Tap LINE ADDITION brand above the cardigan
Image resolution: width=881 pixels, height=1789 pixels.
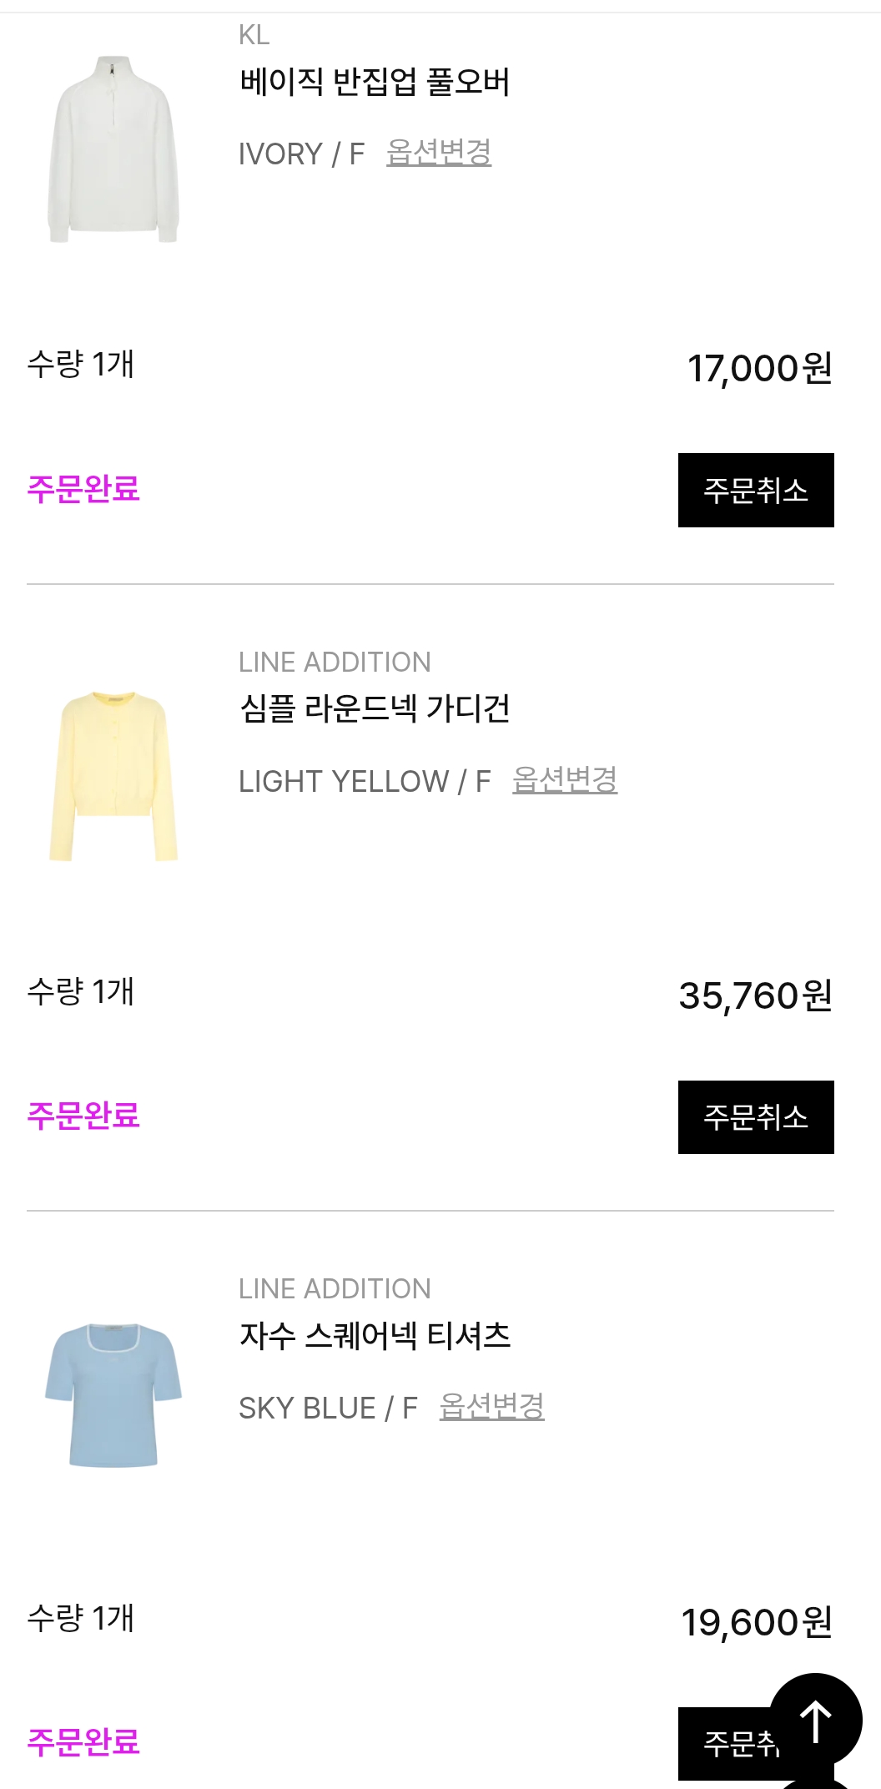pos(335,663)
